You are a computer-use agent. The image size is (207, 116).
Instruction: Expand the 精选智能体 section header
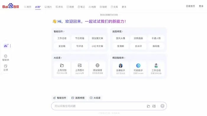pos(119,58)
